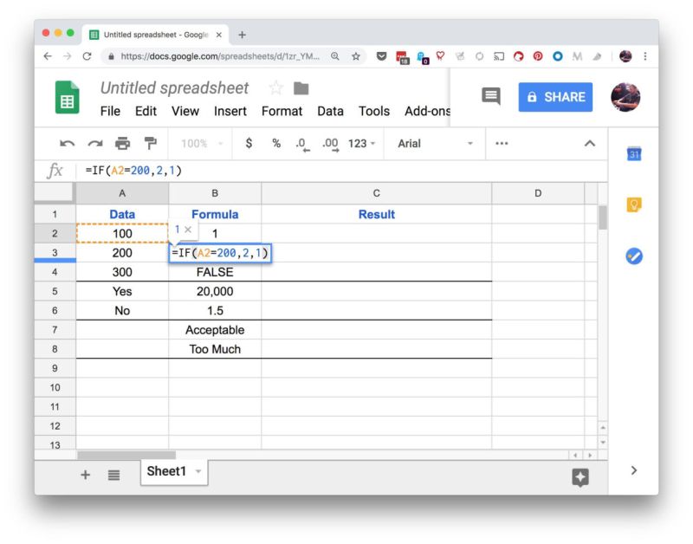693x544 pixels.
Task: Open the Format menu
Action: click(282, 111)
